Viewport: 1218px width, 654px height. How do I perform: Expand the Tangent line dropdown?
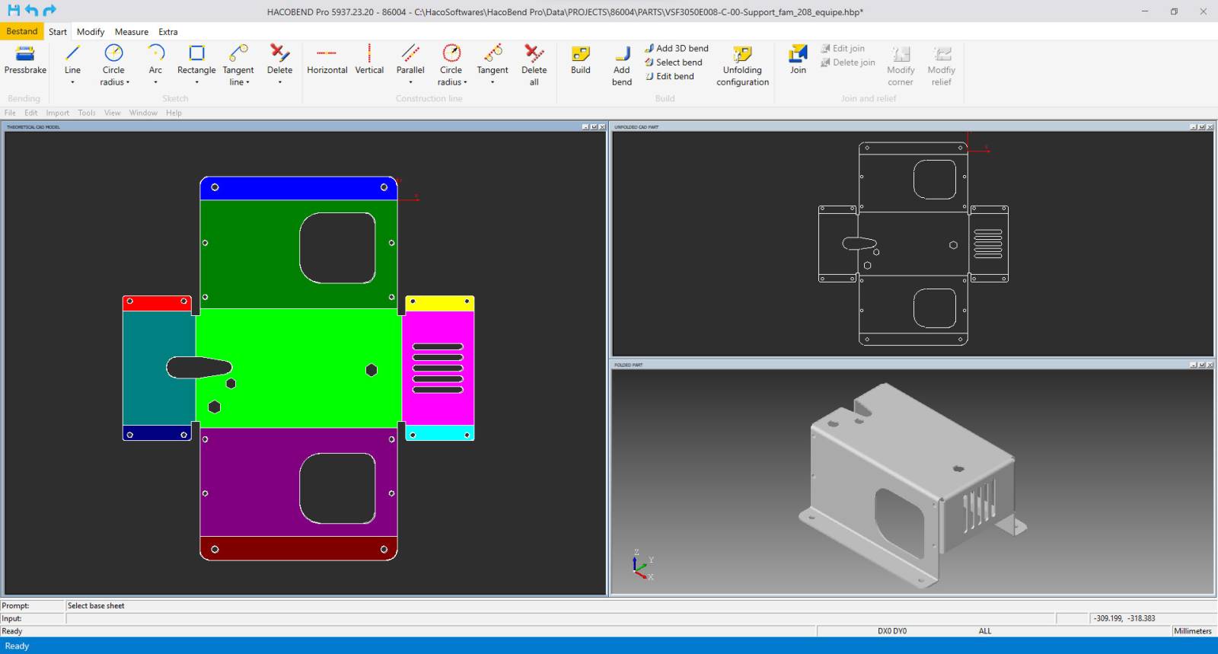click(x=247, y=82)
